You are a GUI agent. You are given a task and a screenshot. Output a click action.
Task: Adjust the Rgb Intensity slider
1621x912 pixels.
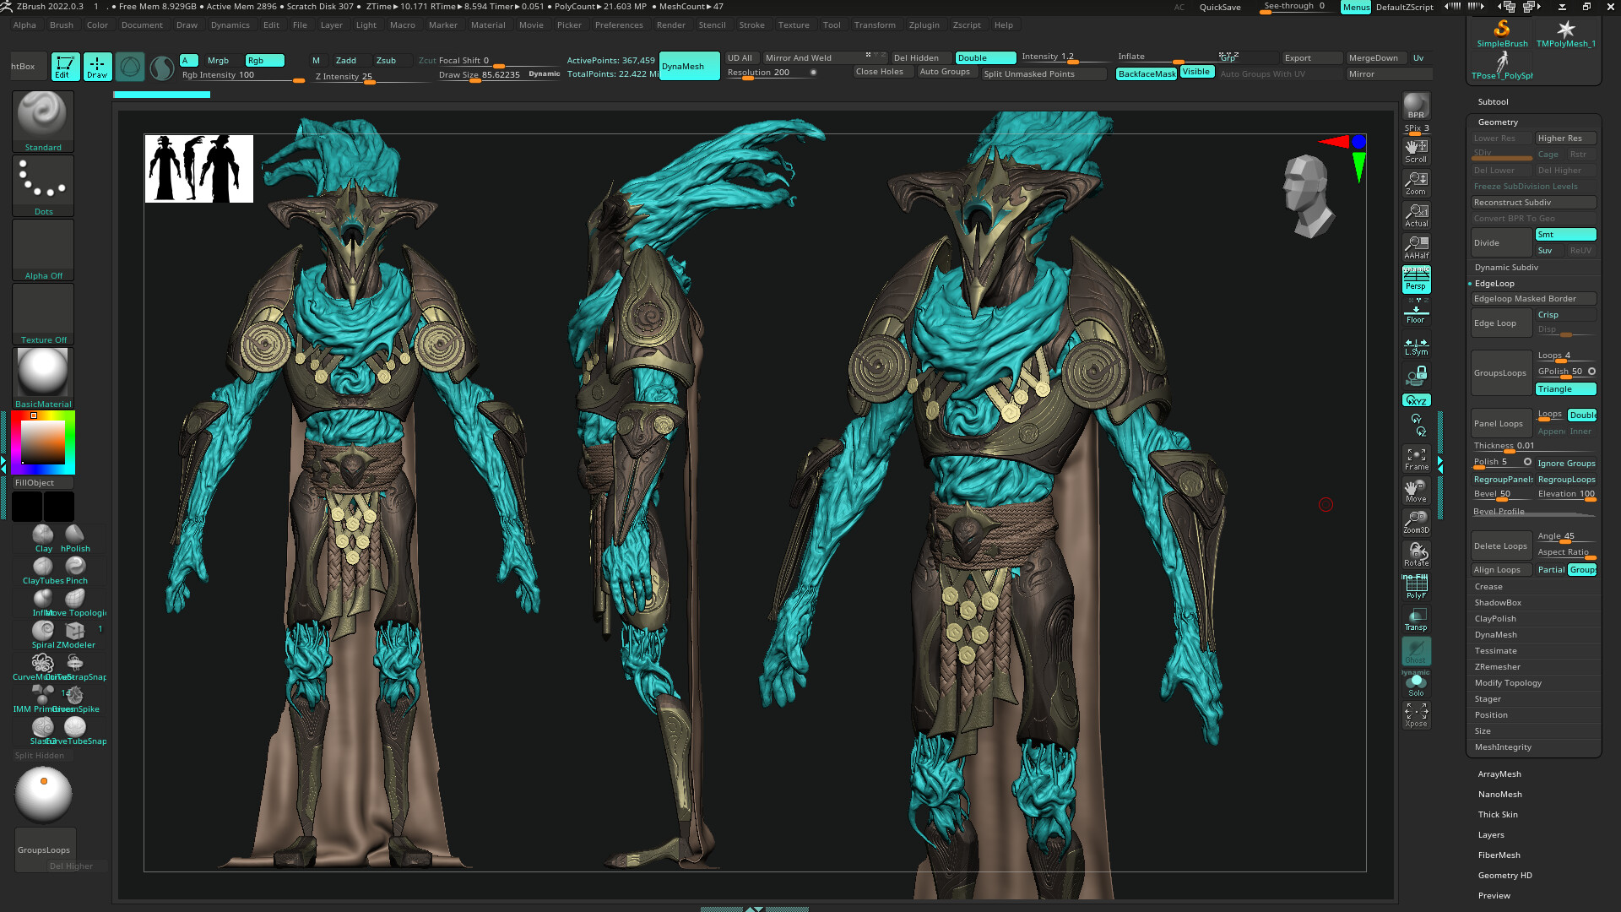[243, 76]
